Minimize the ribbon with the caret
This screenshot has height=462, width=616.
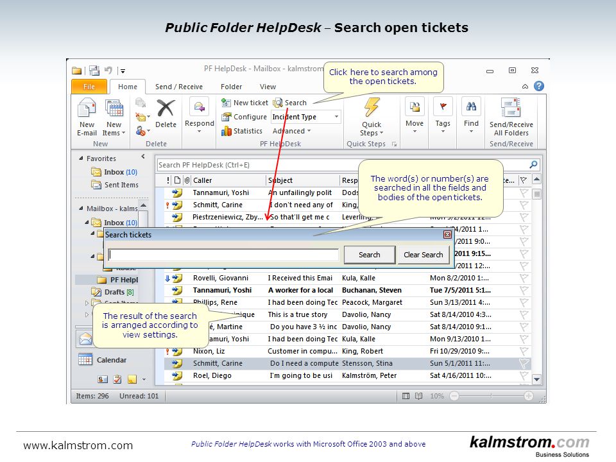click(x=526, y=87)
